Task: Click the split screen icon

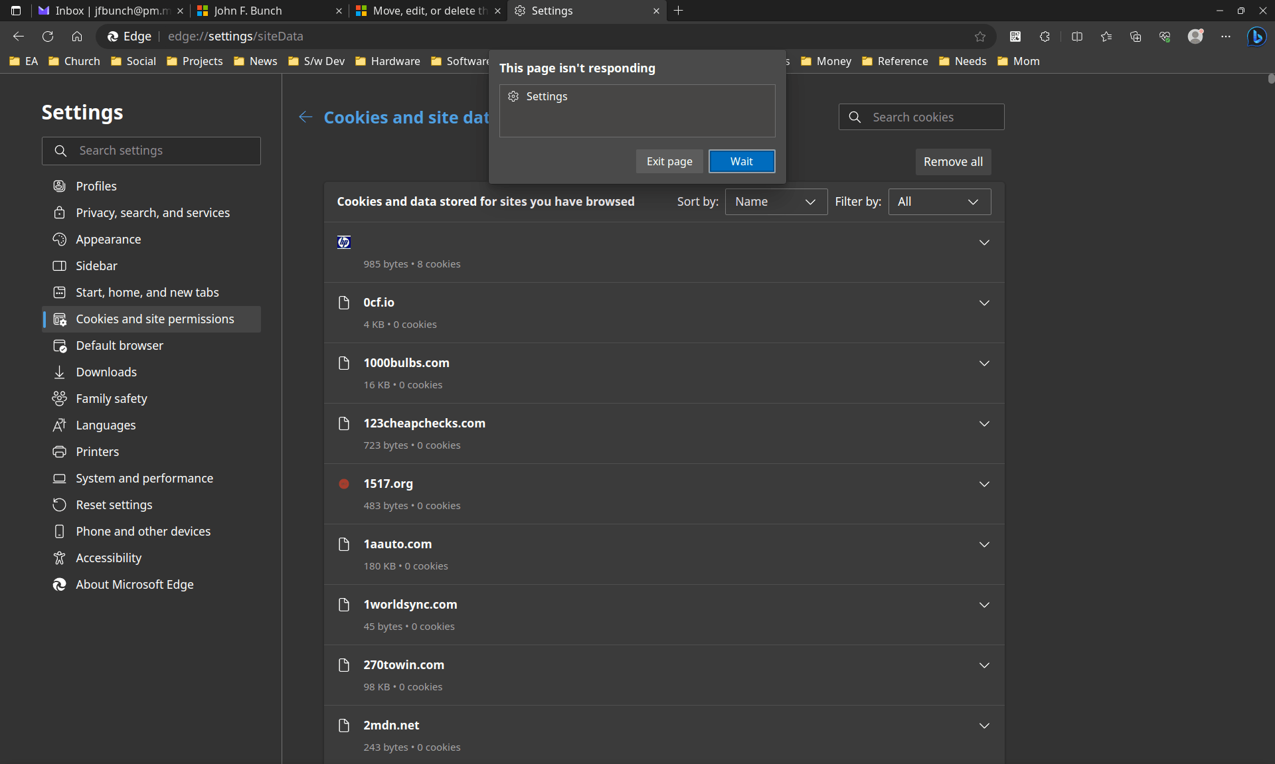Action: click(1077, 37)
